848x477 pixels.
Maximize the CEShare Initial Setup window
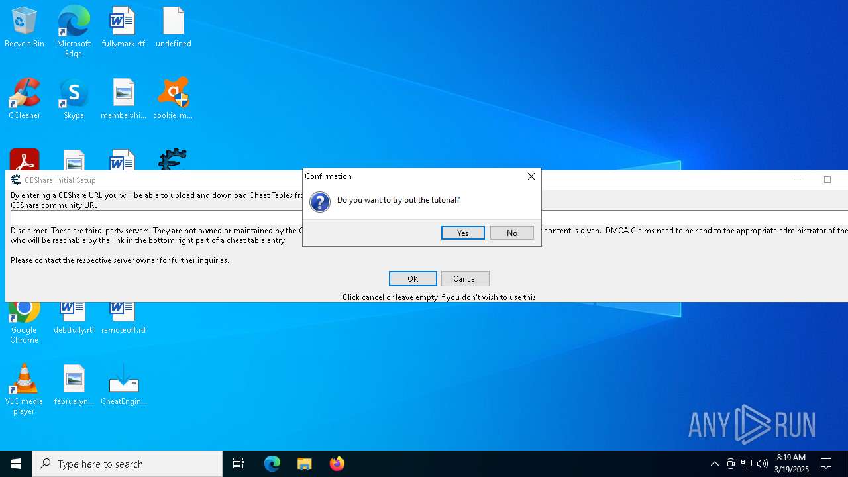coord(827,180)
